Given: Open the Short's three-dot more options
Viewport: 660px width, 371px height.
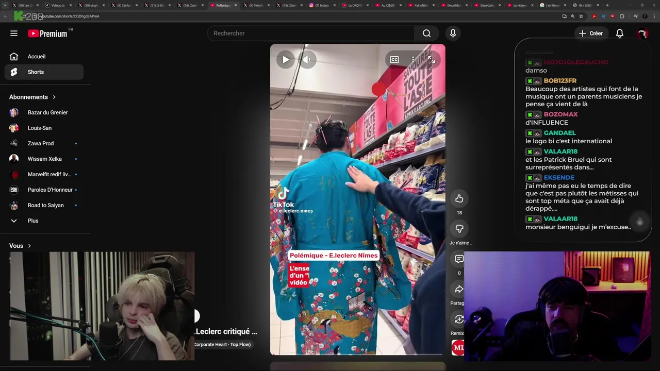Looking at the screenshot, I should coord(413,60).
